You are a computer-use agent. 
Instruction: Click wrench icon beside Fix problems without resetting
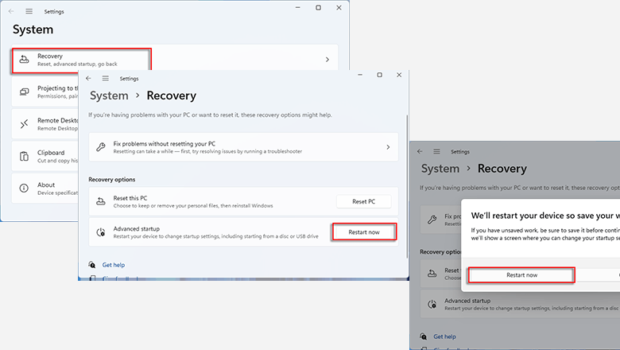pos(100,147)
